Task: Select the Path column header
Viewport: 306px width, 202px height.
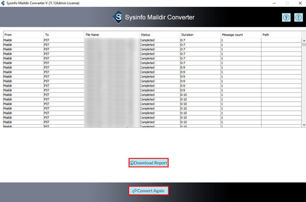Action: (x=281, y=35)
